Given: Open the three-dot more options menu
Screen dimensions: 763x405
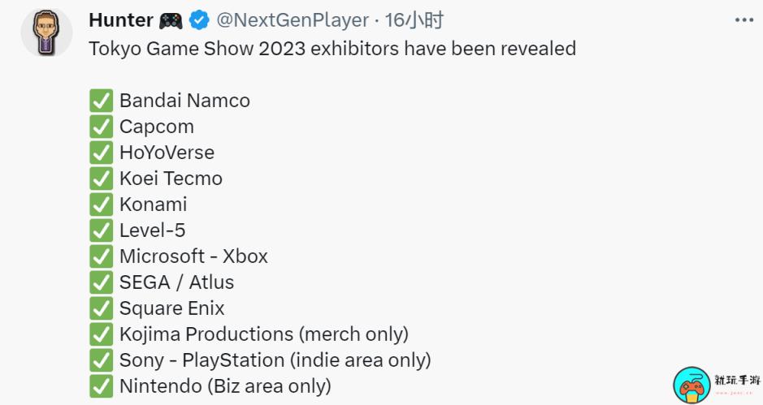Looking at the screenshot, I should 744,20.
